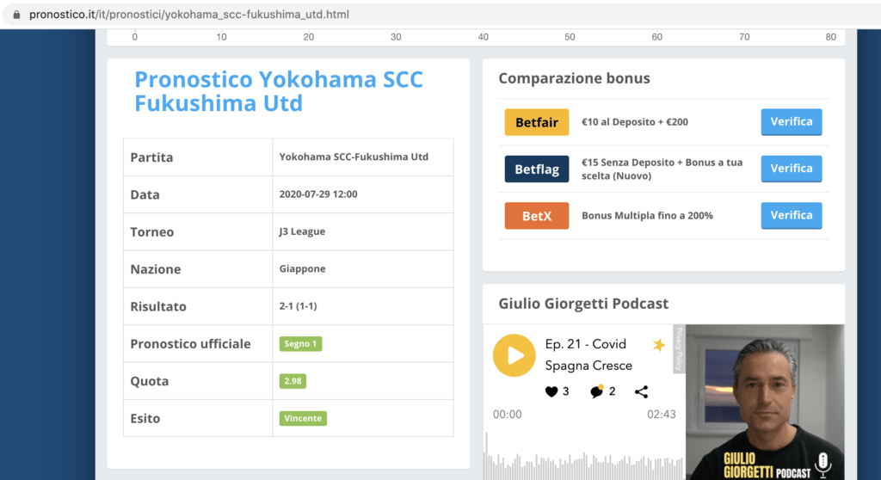The image size is (881, 480).
Task: Click the Segno 1 prediction badge
Action: [300, 343]
